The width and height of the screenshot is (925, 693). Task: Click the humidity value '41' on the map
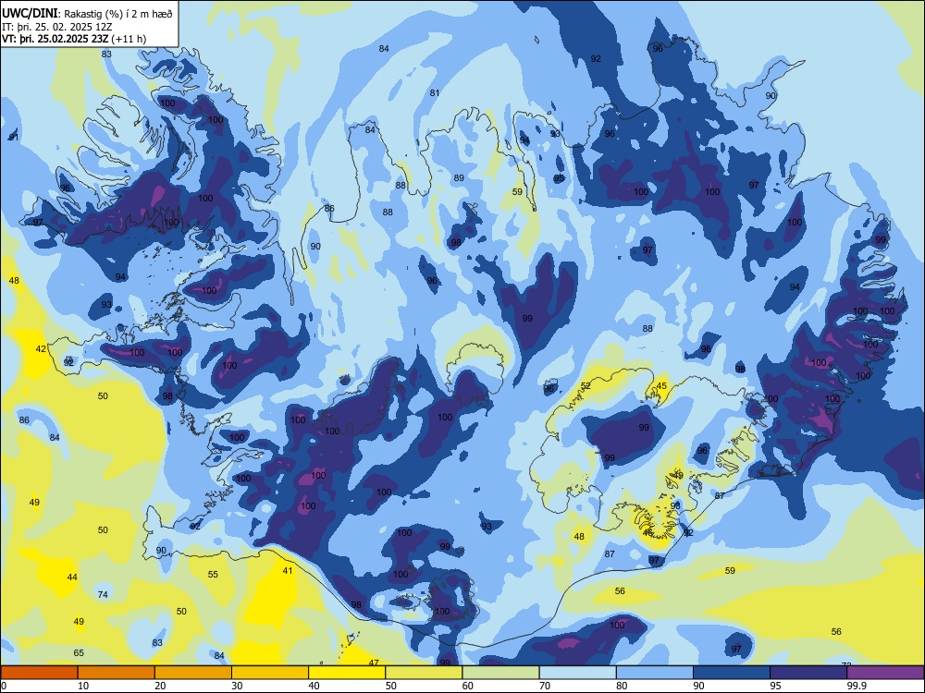[x=288, y=570]
